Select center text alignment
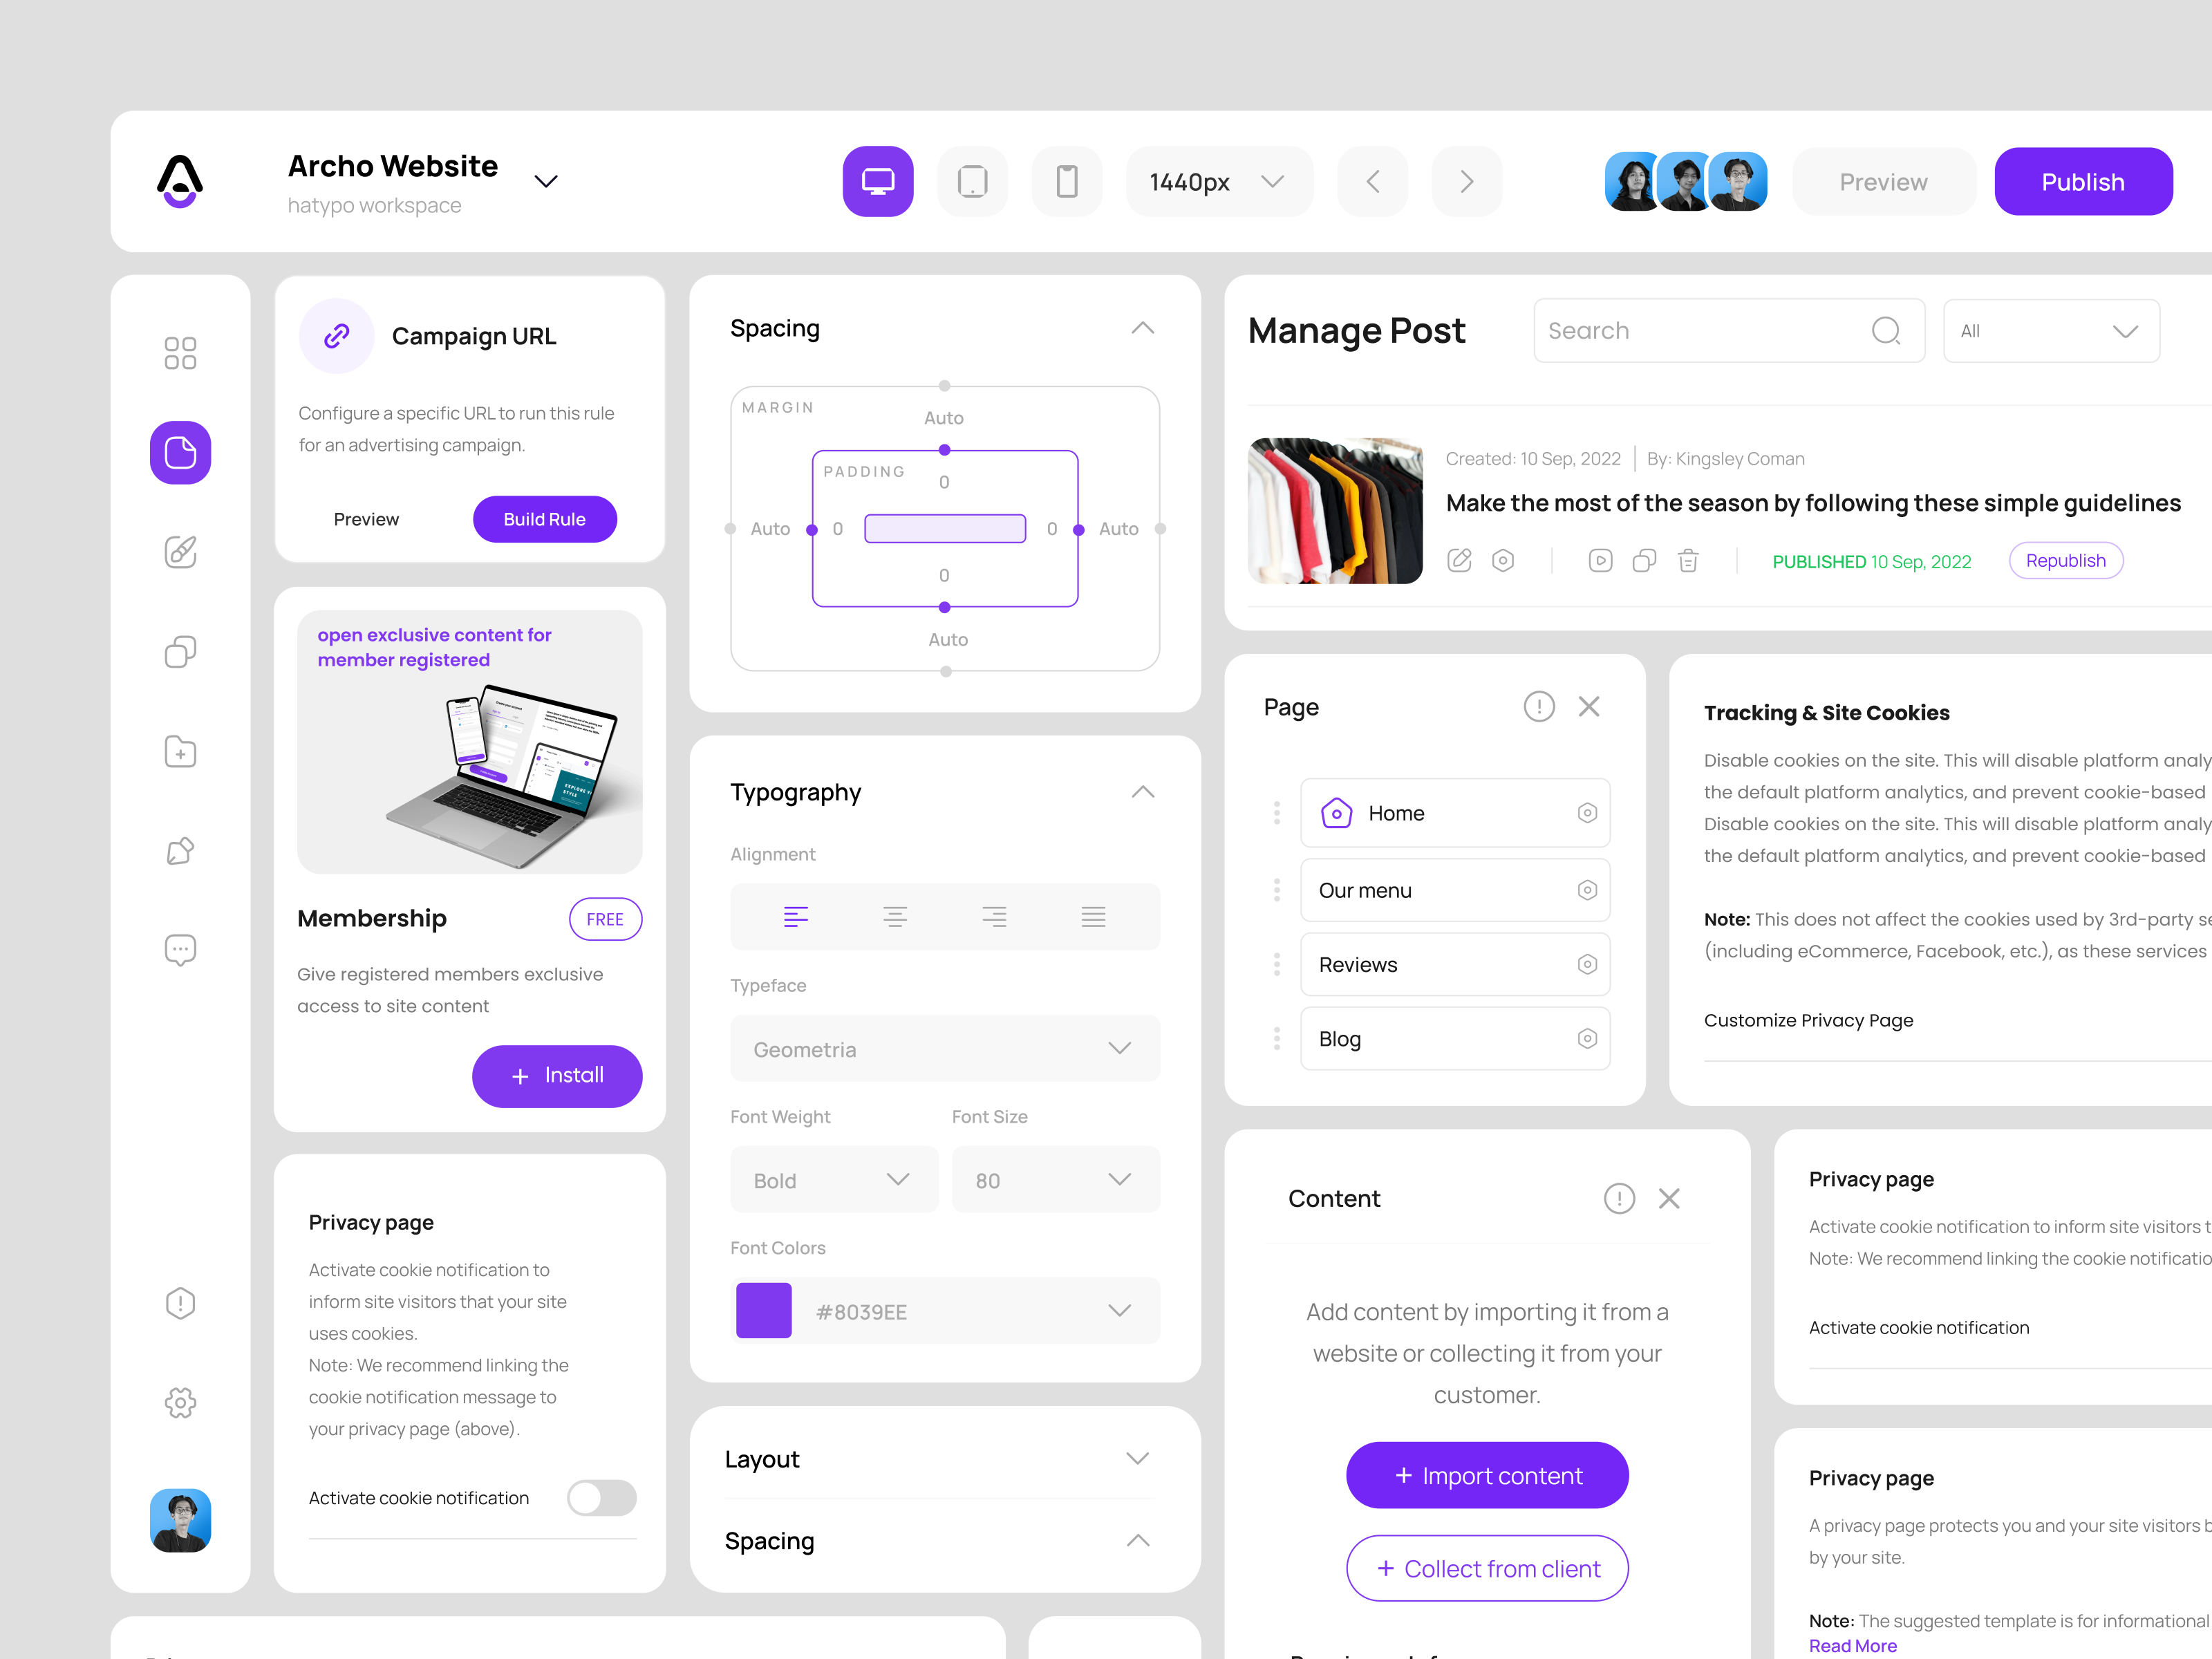 pyautogui.click(x=895, y=916)
